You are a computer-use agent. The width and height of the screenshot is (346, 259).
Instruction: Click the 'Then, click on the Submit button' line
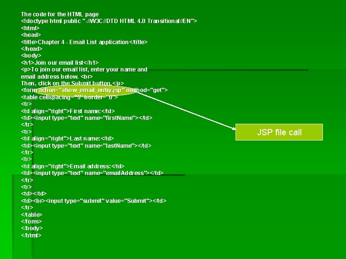[73, 83]
